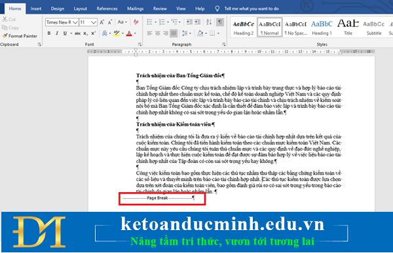Switch to the Layout tab
This screenshot has height=253, width=393.
pos(80,8)
